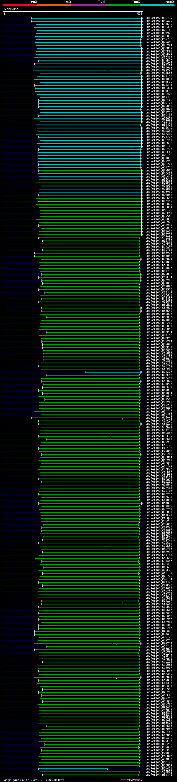Click the UniRef100_A1ZI31 label

coord(159,573)
